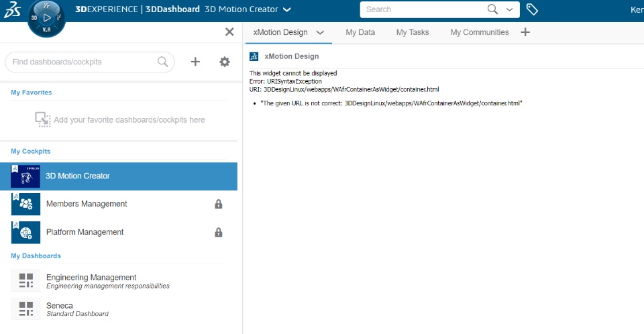Click the Seneca dashboard icon
Viewport: 644px width, 334px height.
(26, 309)
